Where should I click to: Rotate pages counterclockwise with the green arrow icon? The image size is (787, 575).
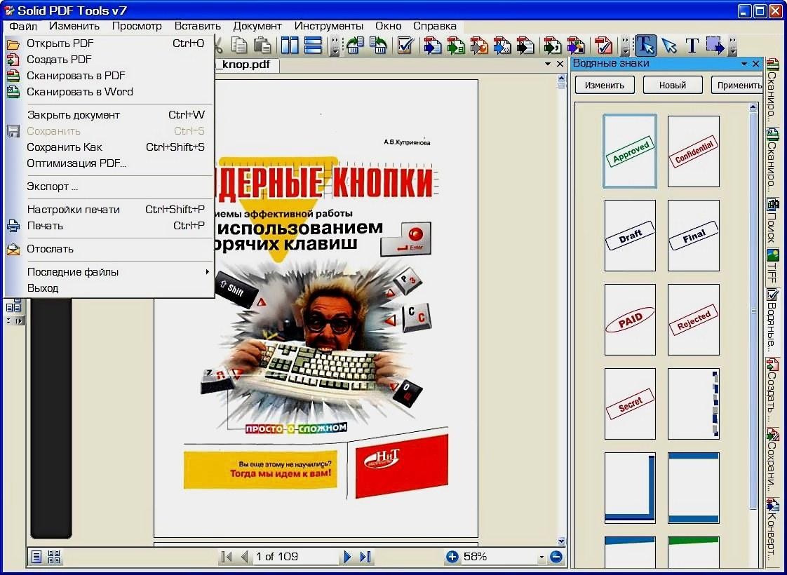pyautogui.click(x=378, y=46)
